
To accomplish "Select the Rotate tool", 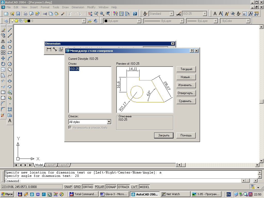I will coord(3,64).
